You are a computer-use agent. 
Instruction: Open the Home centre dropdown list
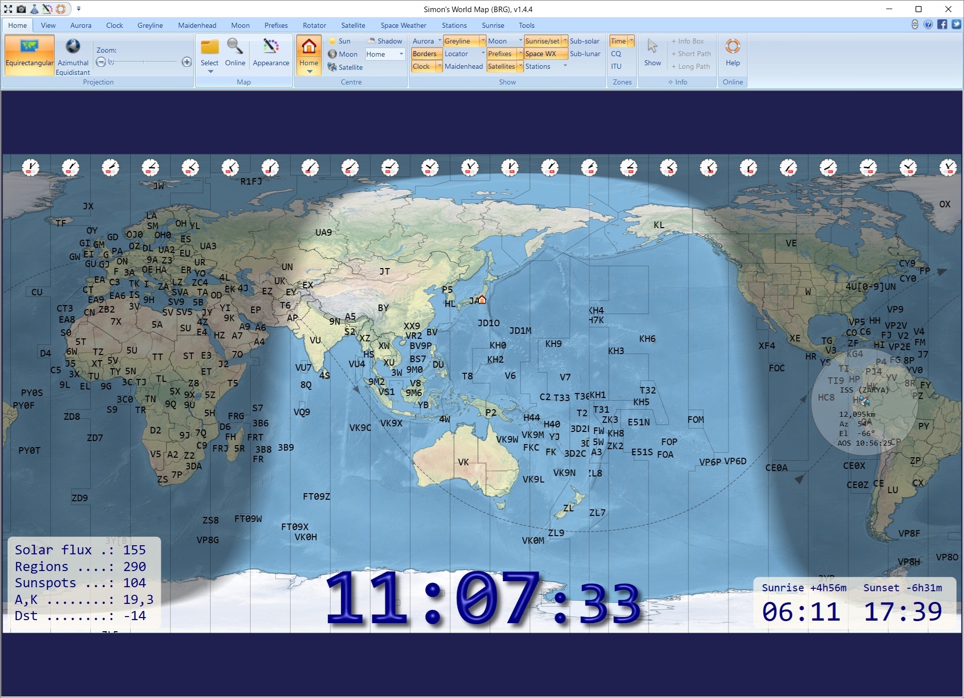[400, 54]
